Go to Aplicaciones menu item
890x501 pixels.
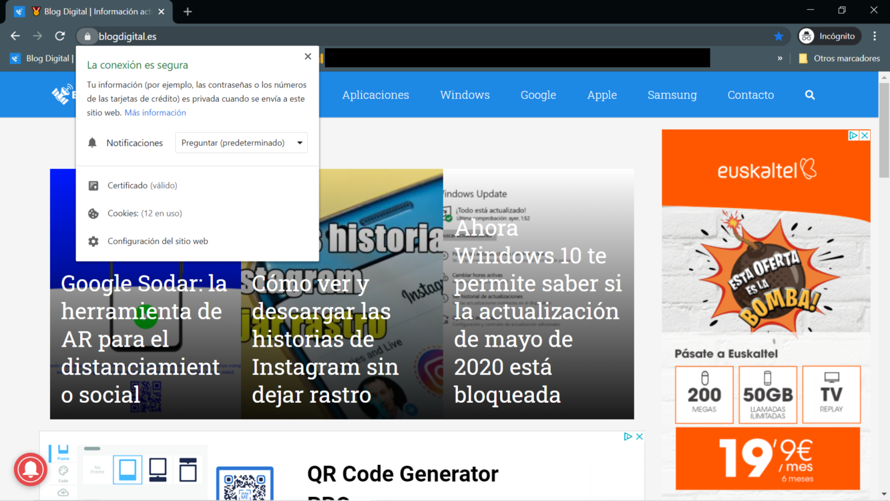point(375,95)
